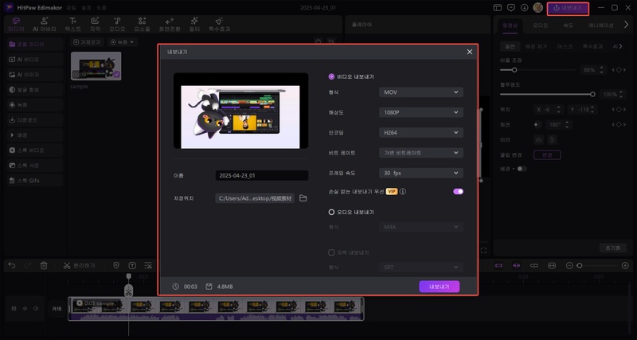This screenshot has width=637, height=340.
Task: Switch to the 마스크 sub-tab
Action: tap(565, 46)
